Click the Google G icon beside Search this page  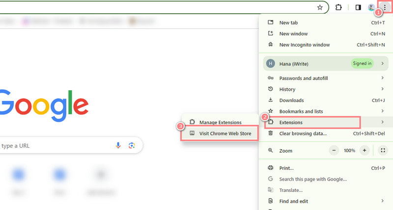[x=271, y=179]
